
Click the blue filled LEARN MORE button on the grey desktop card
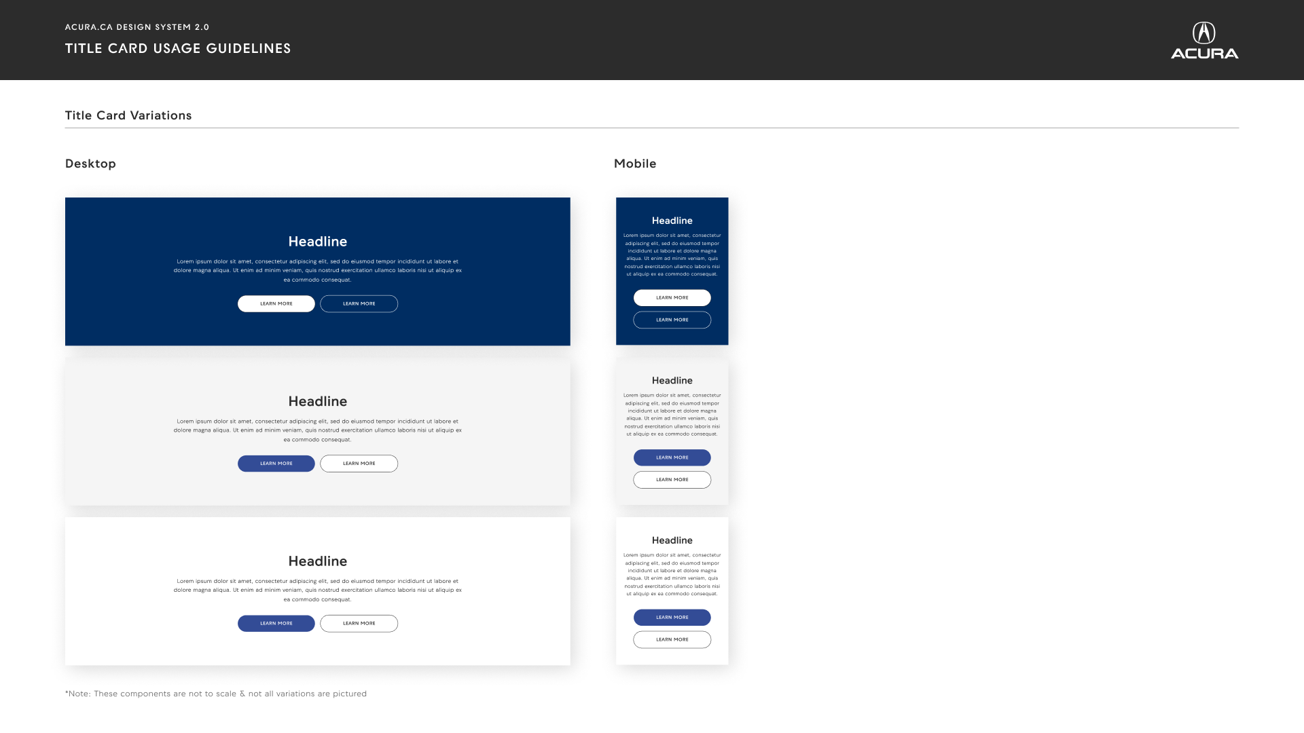click(276, 464)
